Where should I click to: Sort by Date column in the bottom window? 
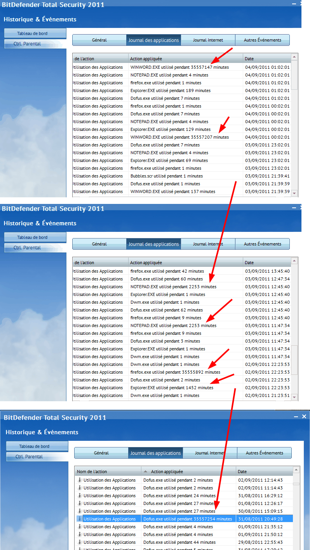[264, 472]
